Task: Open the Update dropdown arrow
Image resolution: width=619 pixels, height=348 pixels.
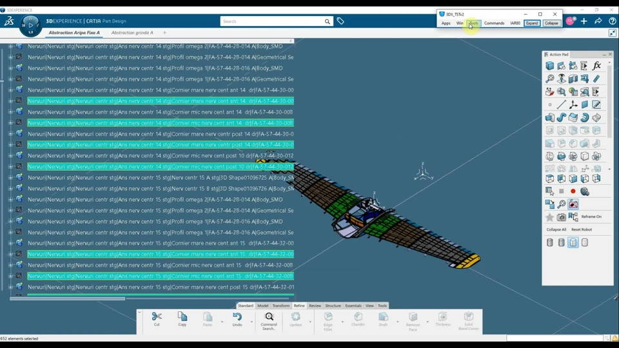Action: (x=310, y=322)
